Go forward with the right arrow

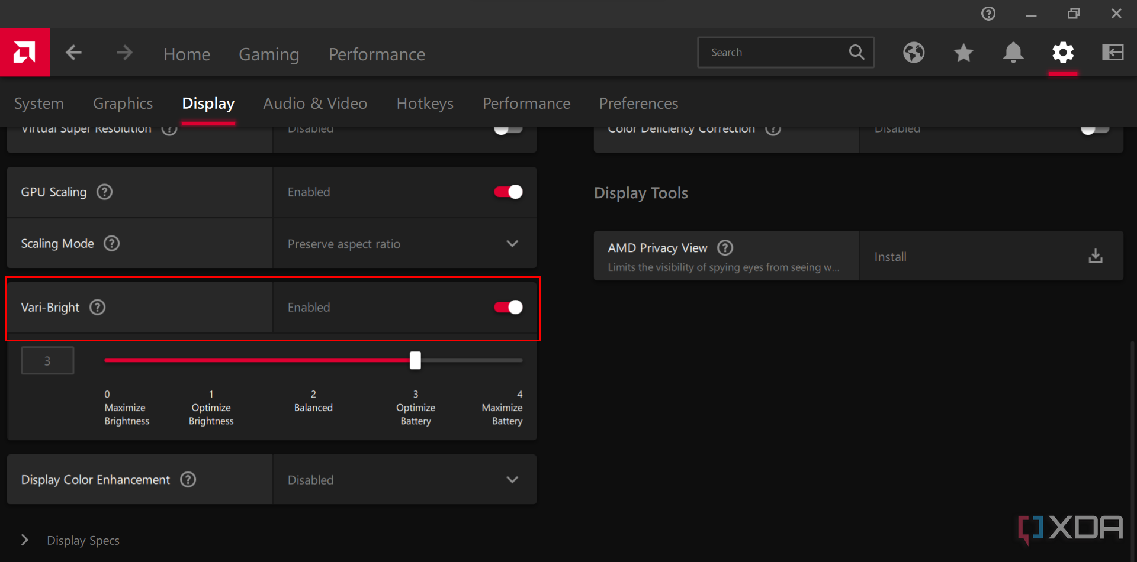point(124,53)
